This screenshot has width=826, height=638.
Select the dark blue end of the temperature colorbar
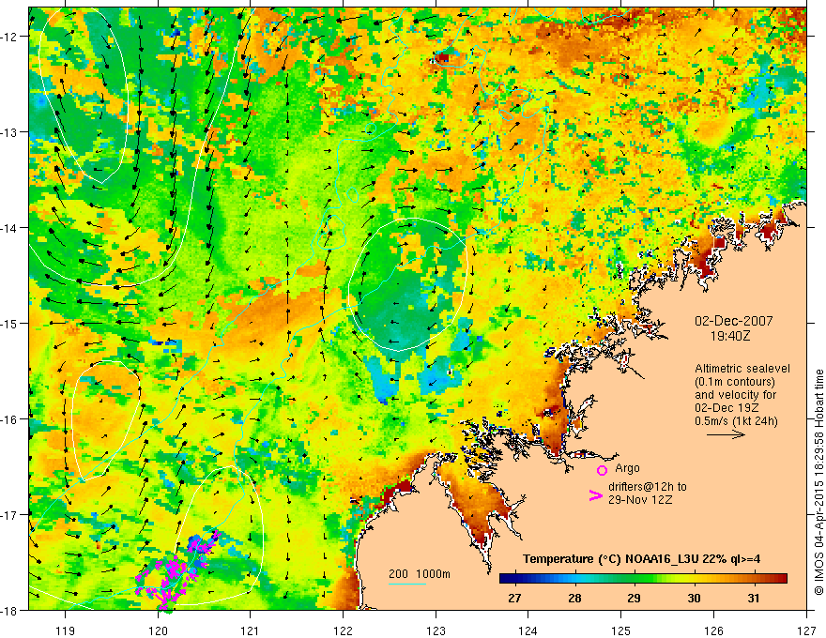click(506, 578)
